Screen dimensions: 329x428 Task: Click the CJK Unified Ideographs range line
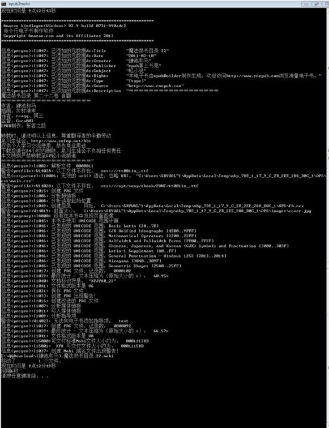99,231
